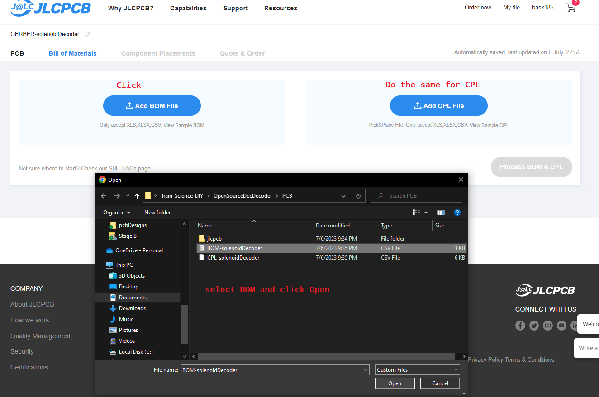Switch to the PCB tab
Image resolution: width=599 pixels, height=397 pixels.
coord(17,53)
